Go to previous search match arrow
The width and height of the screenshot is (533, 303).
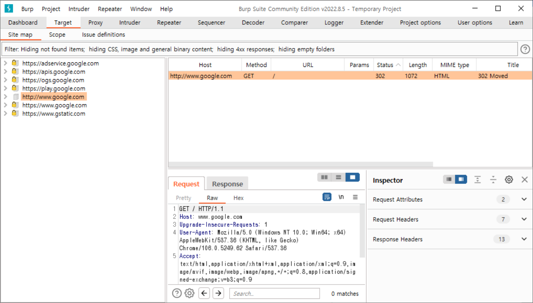[204, 293]
